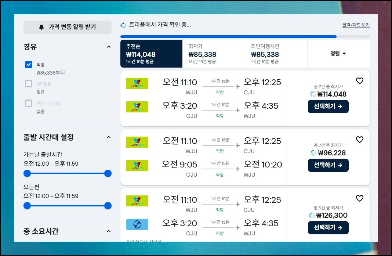Click the blue Korean Air logo
This screenshot has height=256, width=392.
coord(137,224)
